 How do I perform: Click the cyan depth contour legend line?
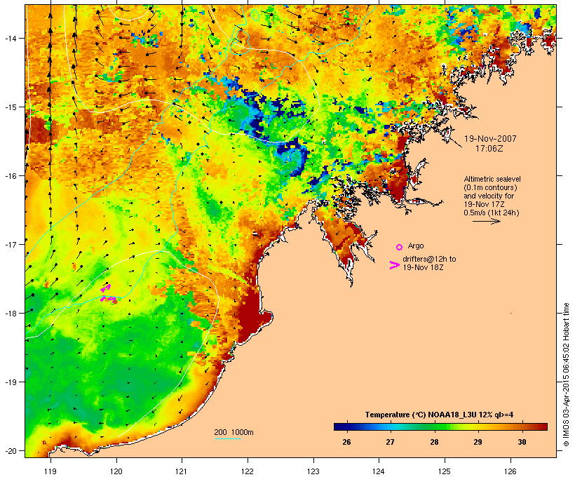point(228,438)
